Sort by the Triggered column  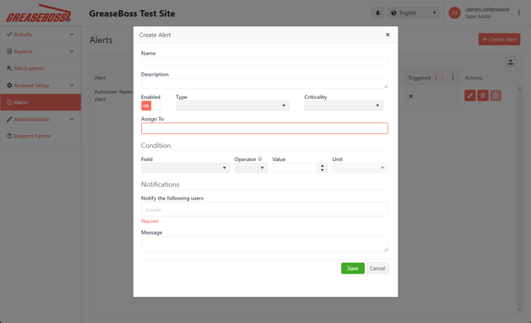click(419, 78)
